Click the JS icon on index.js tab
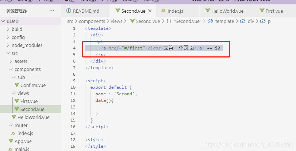Viewport: 296px width, 151px height. click(x=163, y=11)
